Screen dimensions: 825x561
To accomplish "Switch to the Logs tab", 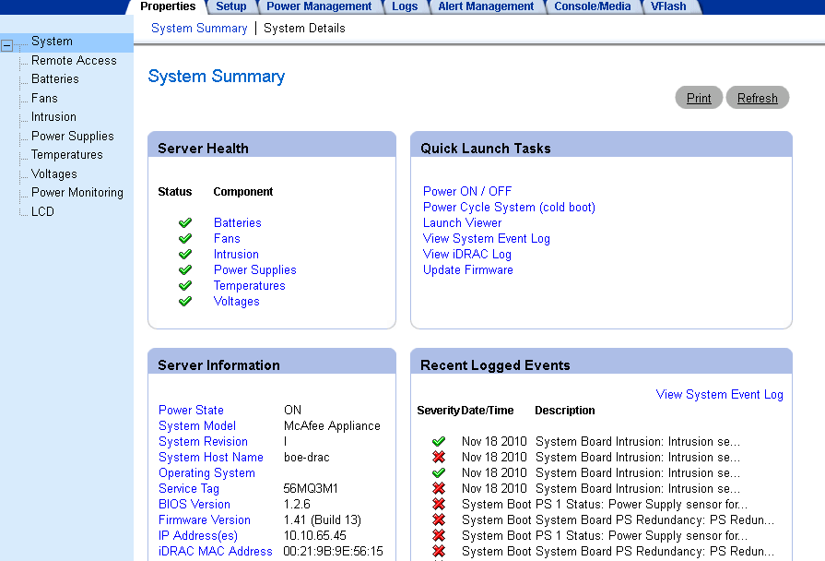I will tap(405, 6).
